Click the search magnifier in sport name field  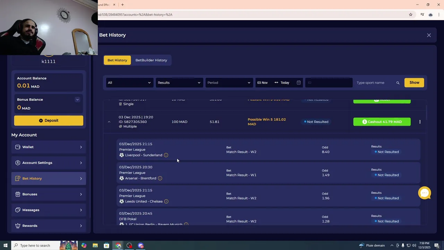(398, 83)
